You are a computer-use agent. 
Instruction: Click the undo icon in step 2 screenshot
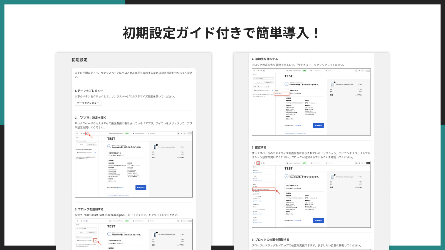(x=184, y=133)
